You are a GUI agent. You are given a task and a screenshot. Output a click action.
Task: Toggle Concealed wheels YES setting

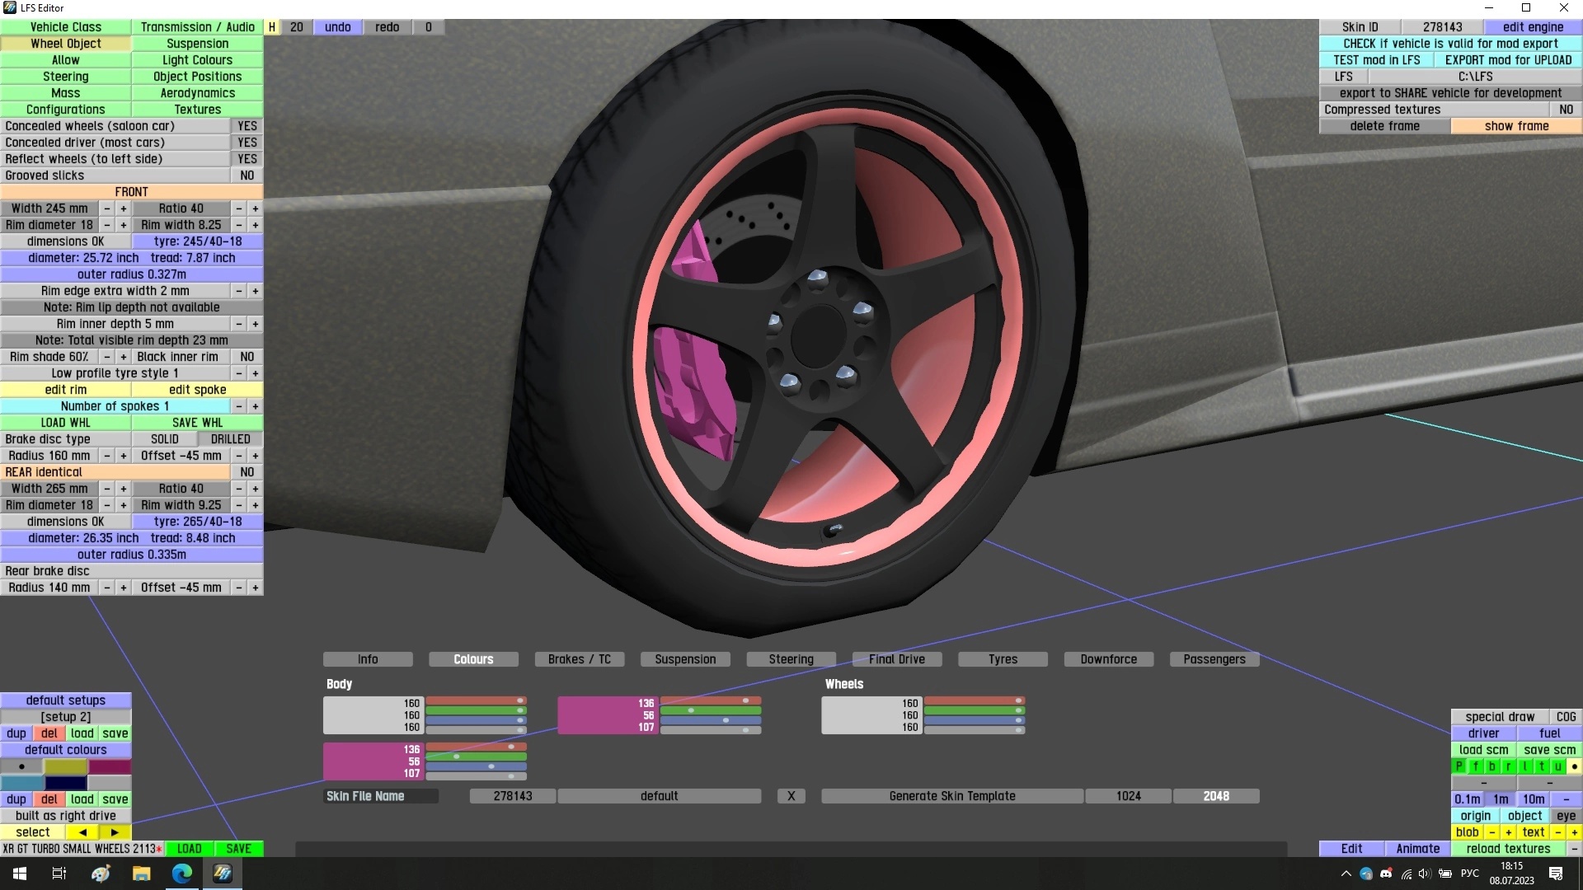coord(247,126)
